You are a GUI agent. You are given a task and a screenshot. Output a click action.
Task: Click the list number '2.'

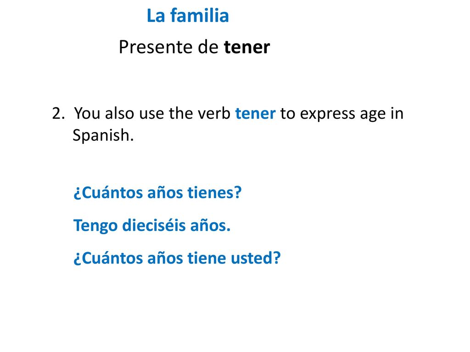[x=58, y=114]
